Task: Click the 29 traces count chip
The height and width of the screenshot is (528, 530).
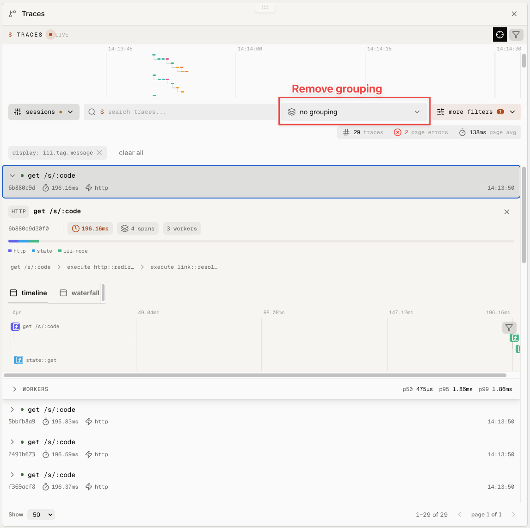Action: pos(363,132)
